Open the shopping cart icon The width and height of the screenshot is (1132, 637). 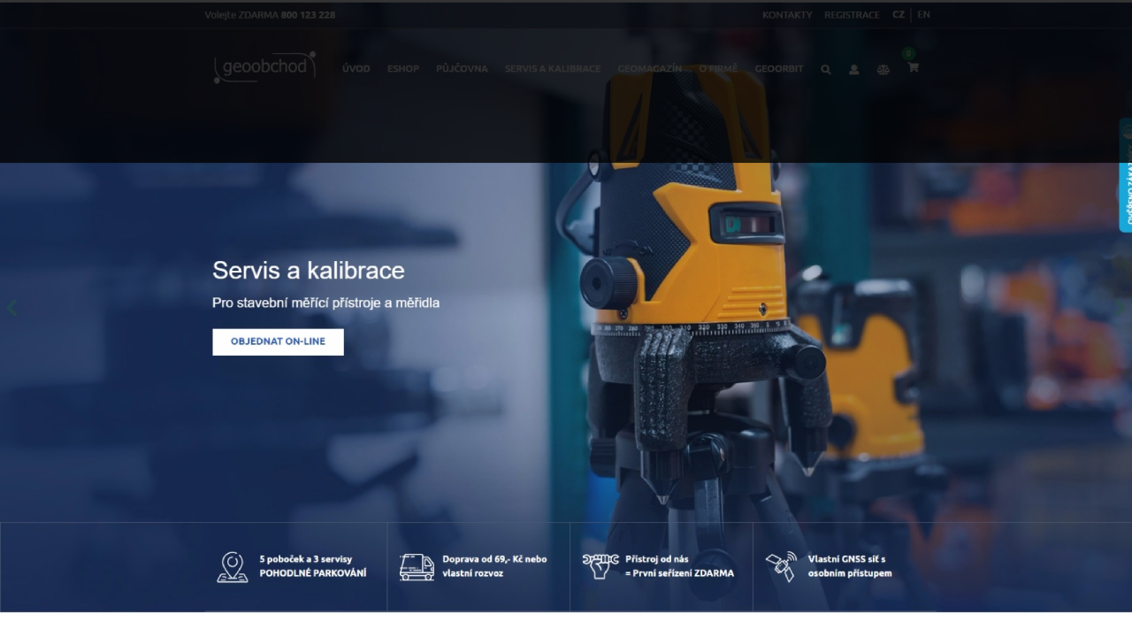coord(913,67)
